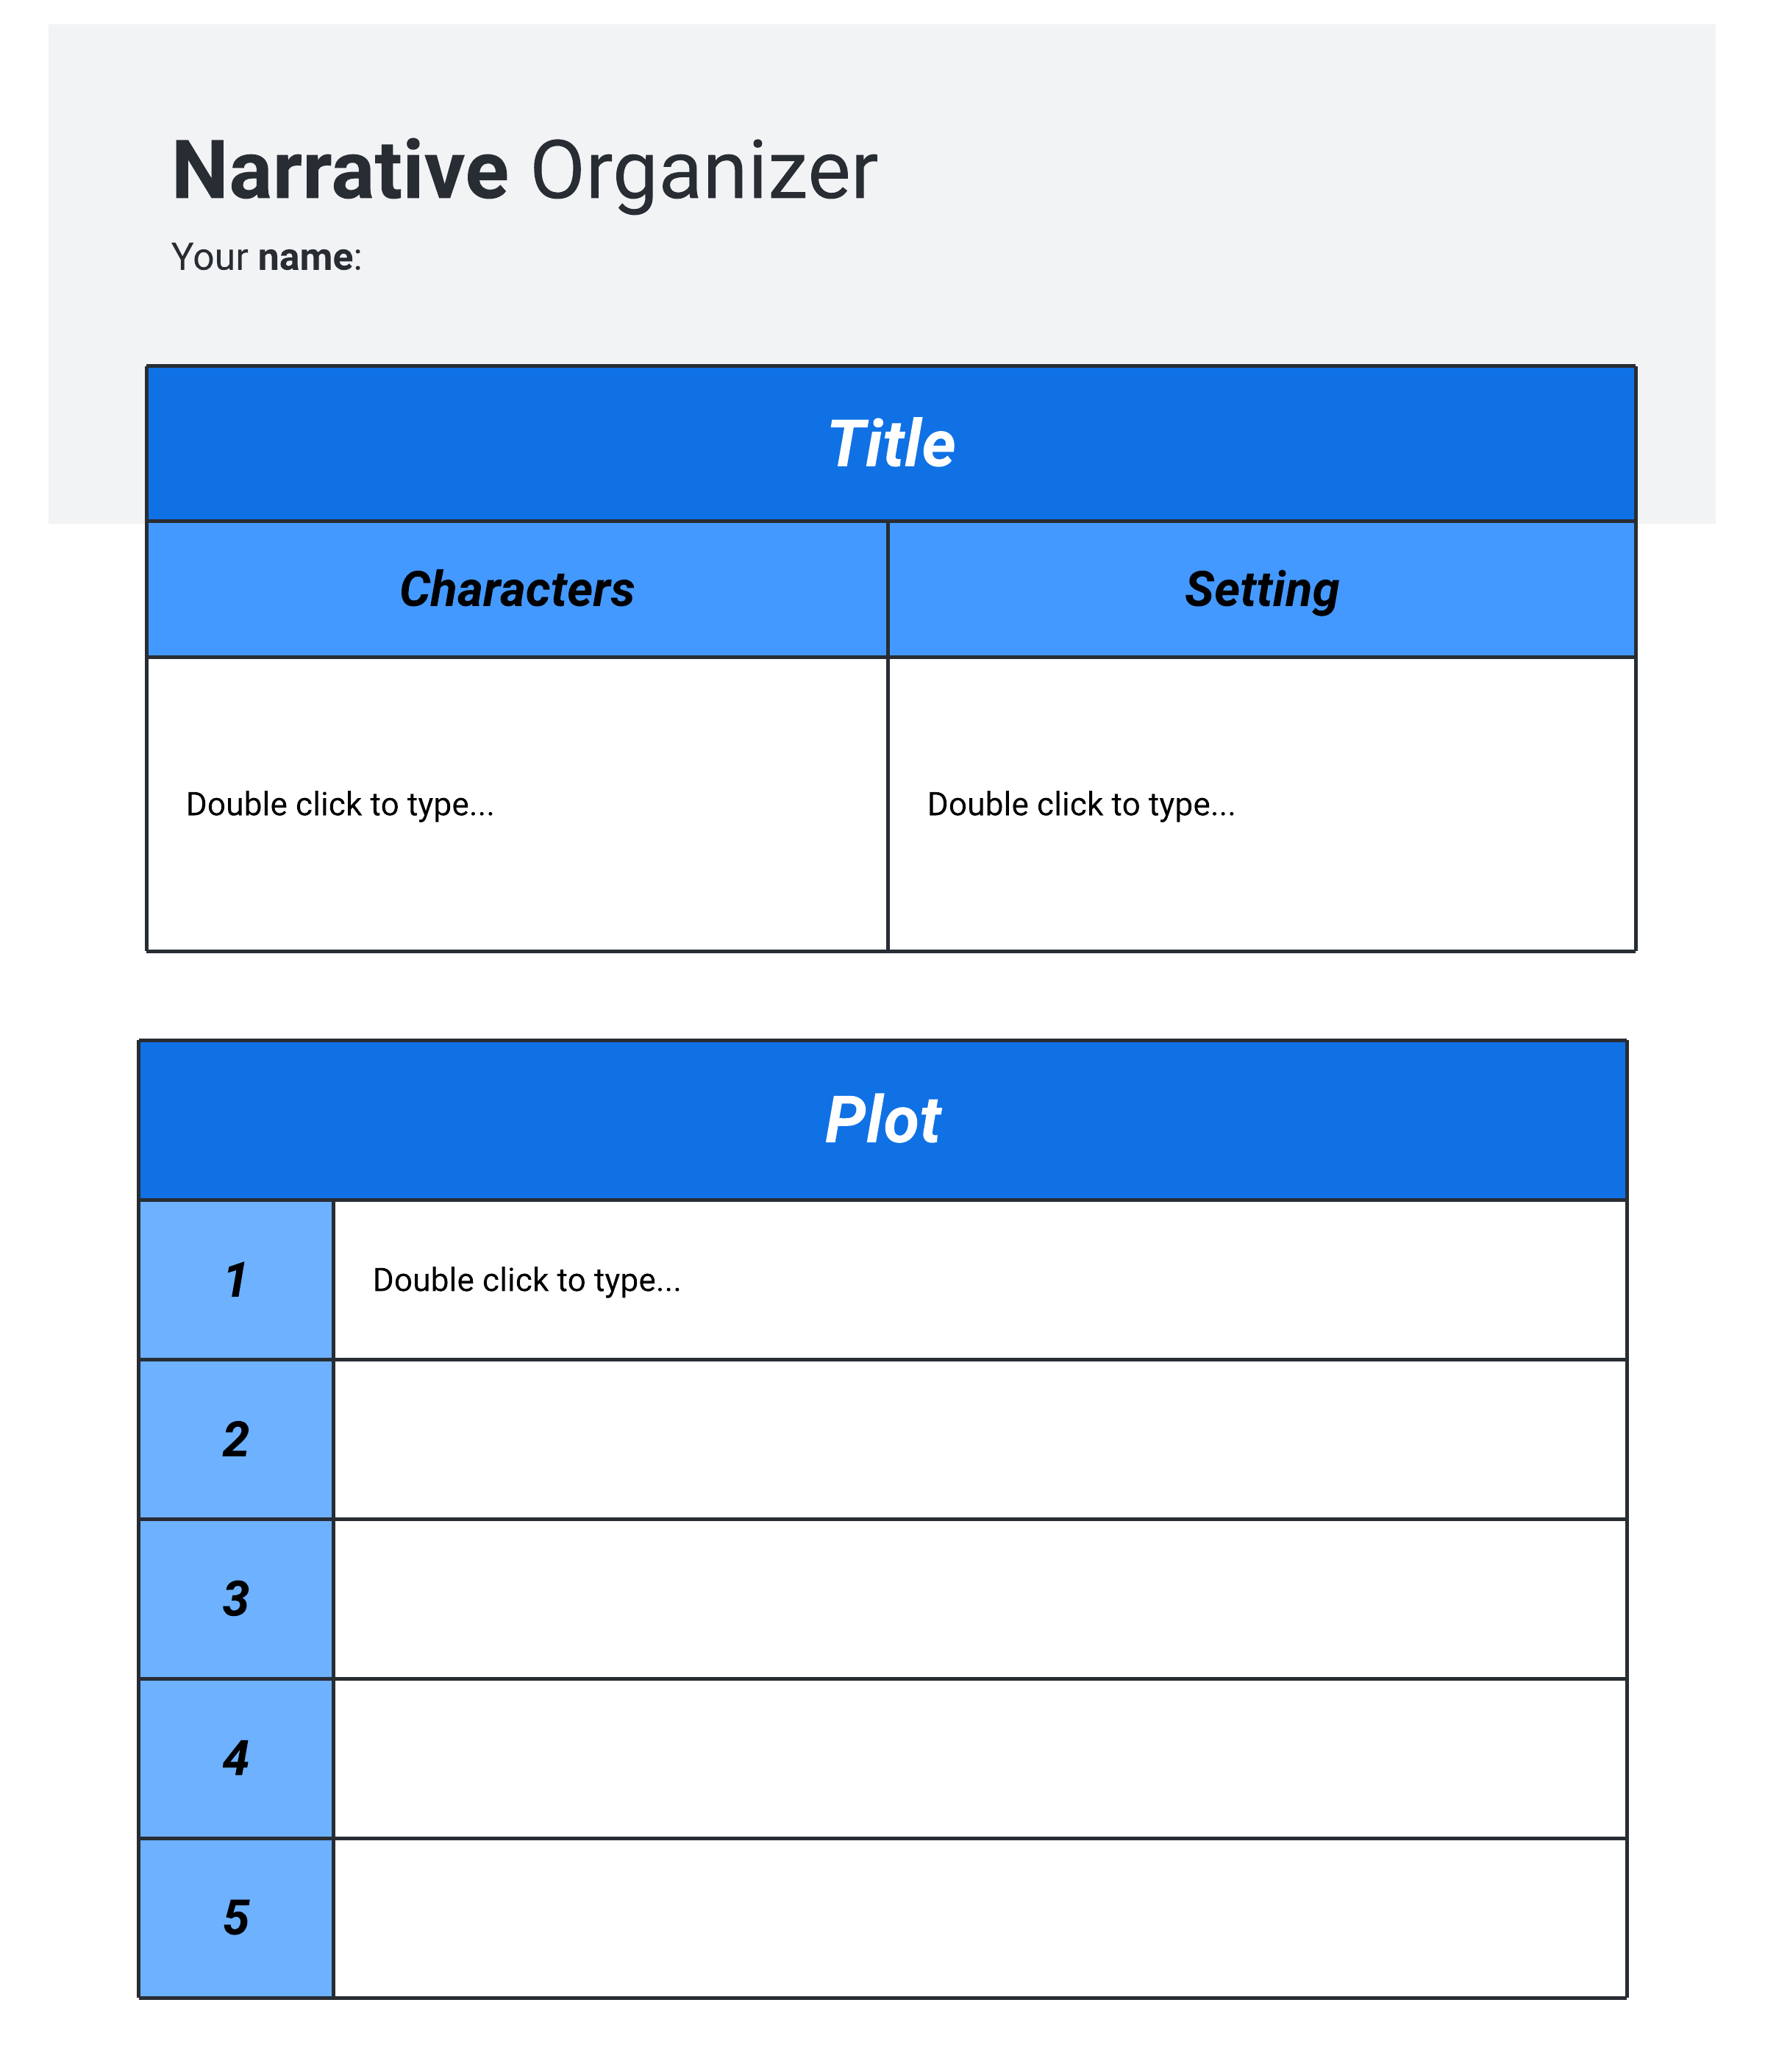Select the blue Plot header

click(882, 1119)
